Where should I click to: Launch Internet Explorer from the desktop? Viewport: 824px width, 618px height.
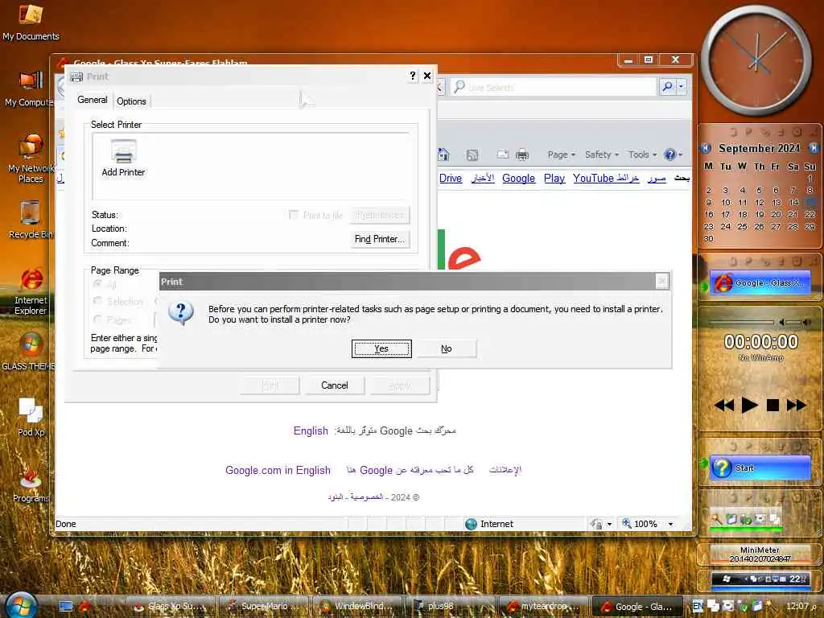click(31, 291)
